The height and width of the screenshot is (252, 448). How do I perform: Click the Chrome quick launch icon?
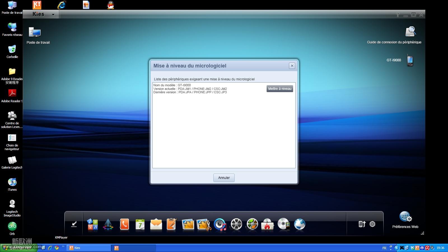click(x=57, y=248)
